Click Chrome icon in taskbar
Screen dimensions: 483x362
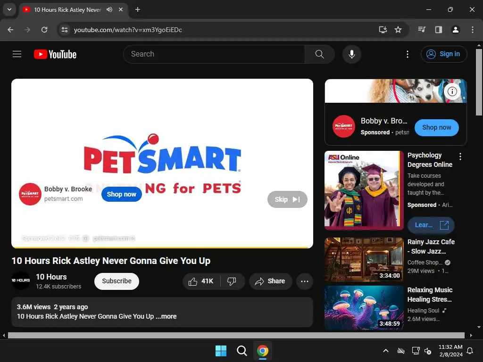click(262, 351)
